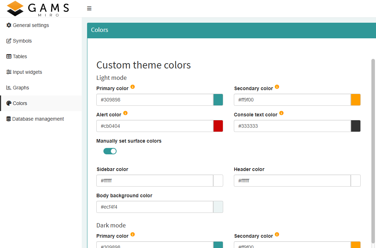Image resolution: width=376 pixels, height=248 pixels.
Task: Click the Tables icon in the sidebar
Action: click(9, 56)
